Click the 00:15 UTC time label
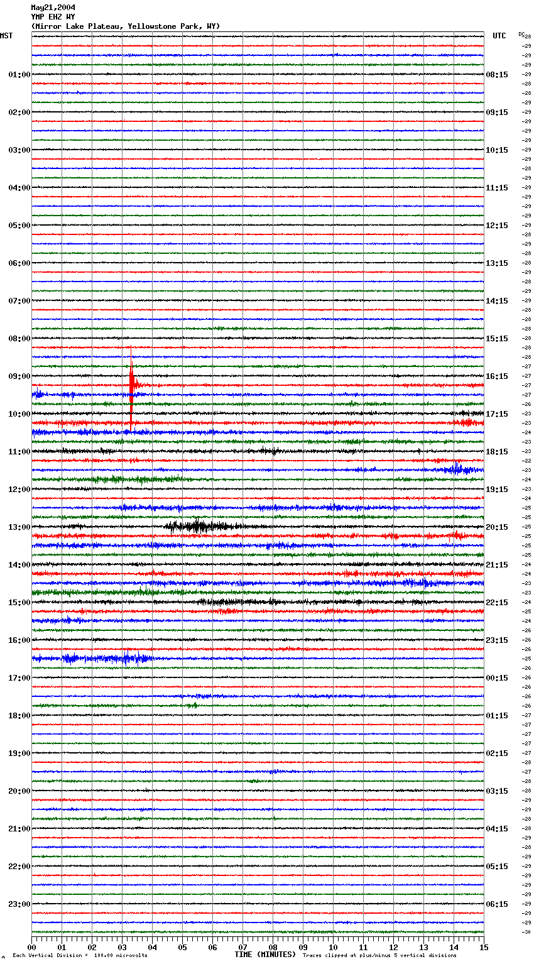534x964 pixels. click(497, 678)
